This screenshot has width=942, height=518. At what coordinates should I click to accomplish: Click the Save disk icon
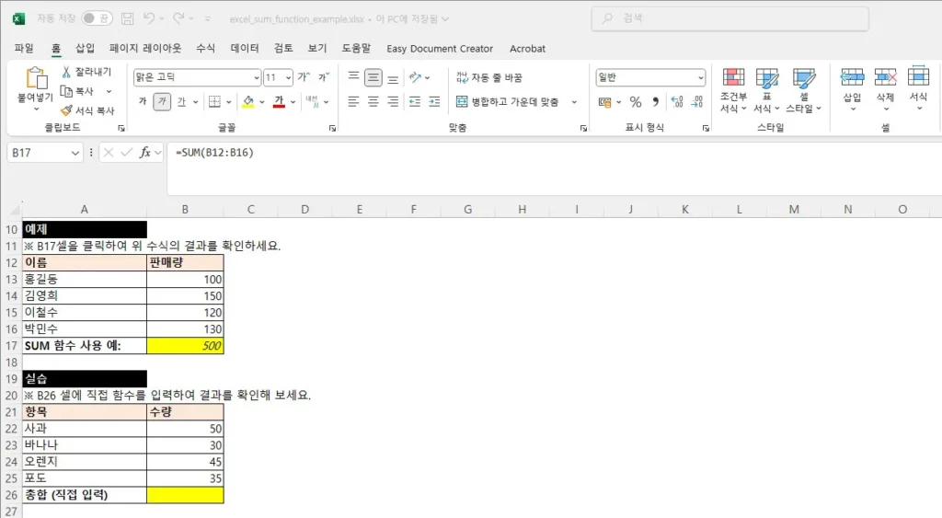coord(127,18)
